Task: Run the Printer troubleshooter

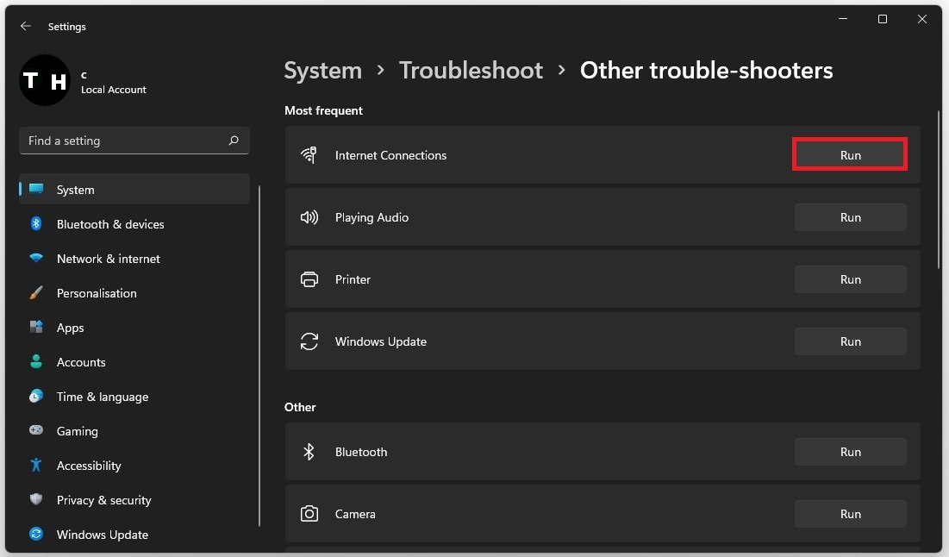Action: pos(850,279)
